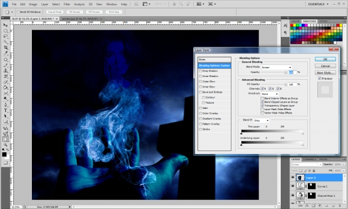The height and width of the screenshot is (209, 348).
Task: Open the Analysis menu
Action: click(x=79, y=4)
